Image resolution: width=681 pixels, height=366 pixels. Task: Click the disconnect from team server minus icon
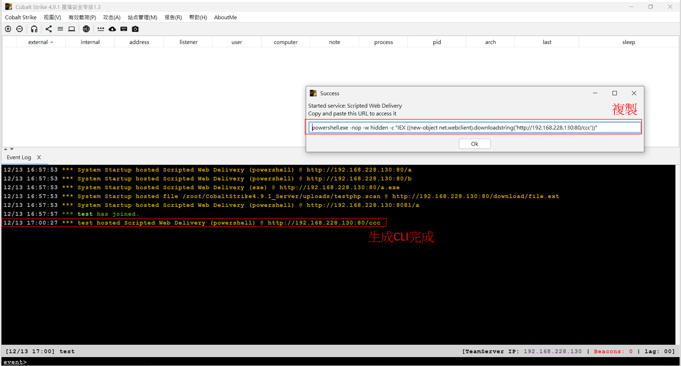click(x=20, y=29)
